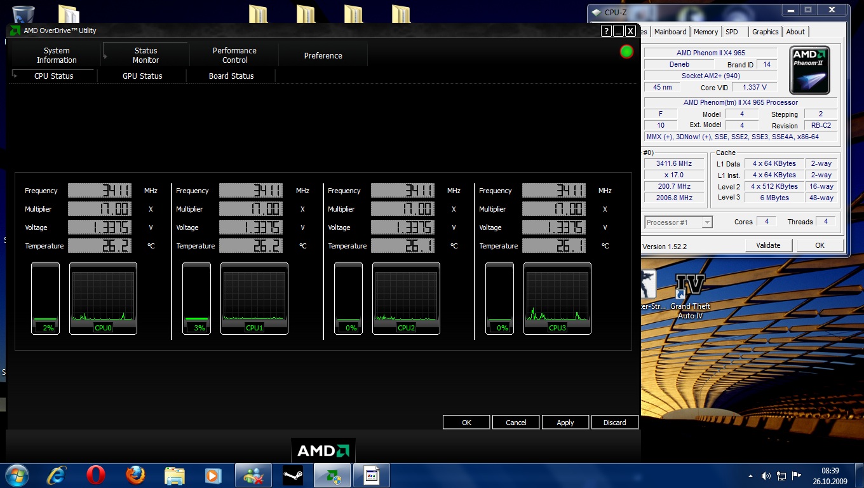Switch to SPD tab in CPU-Z

[732, 32]
